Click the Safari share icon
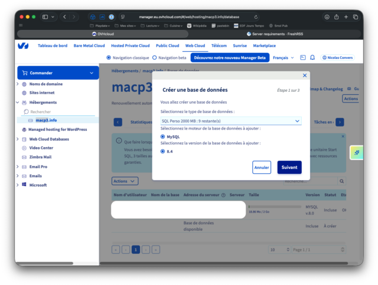The height and width of the screenshot is (285, 378). click(x=336, y=17)
